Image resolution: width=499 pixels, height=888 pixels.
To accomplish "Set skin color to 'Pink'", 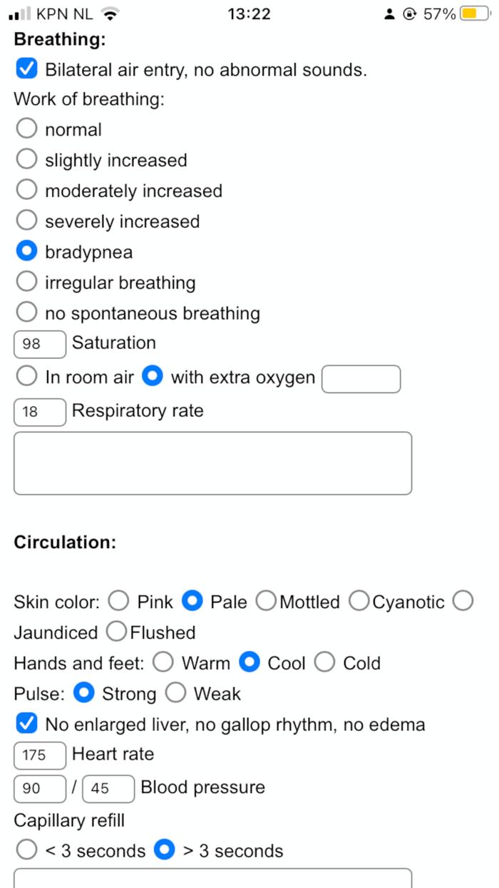I will coord(118,600).
